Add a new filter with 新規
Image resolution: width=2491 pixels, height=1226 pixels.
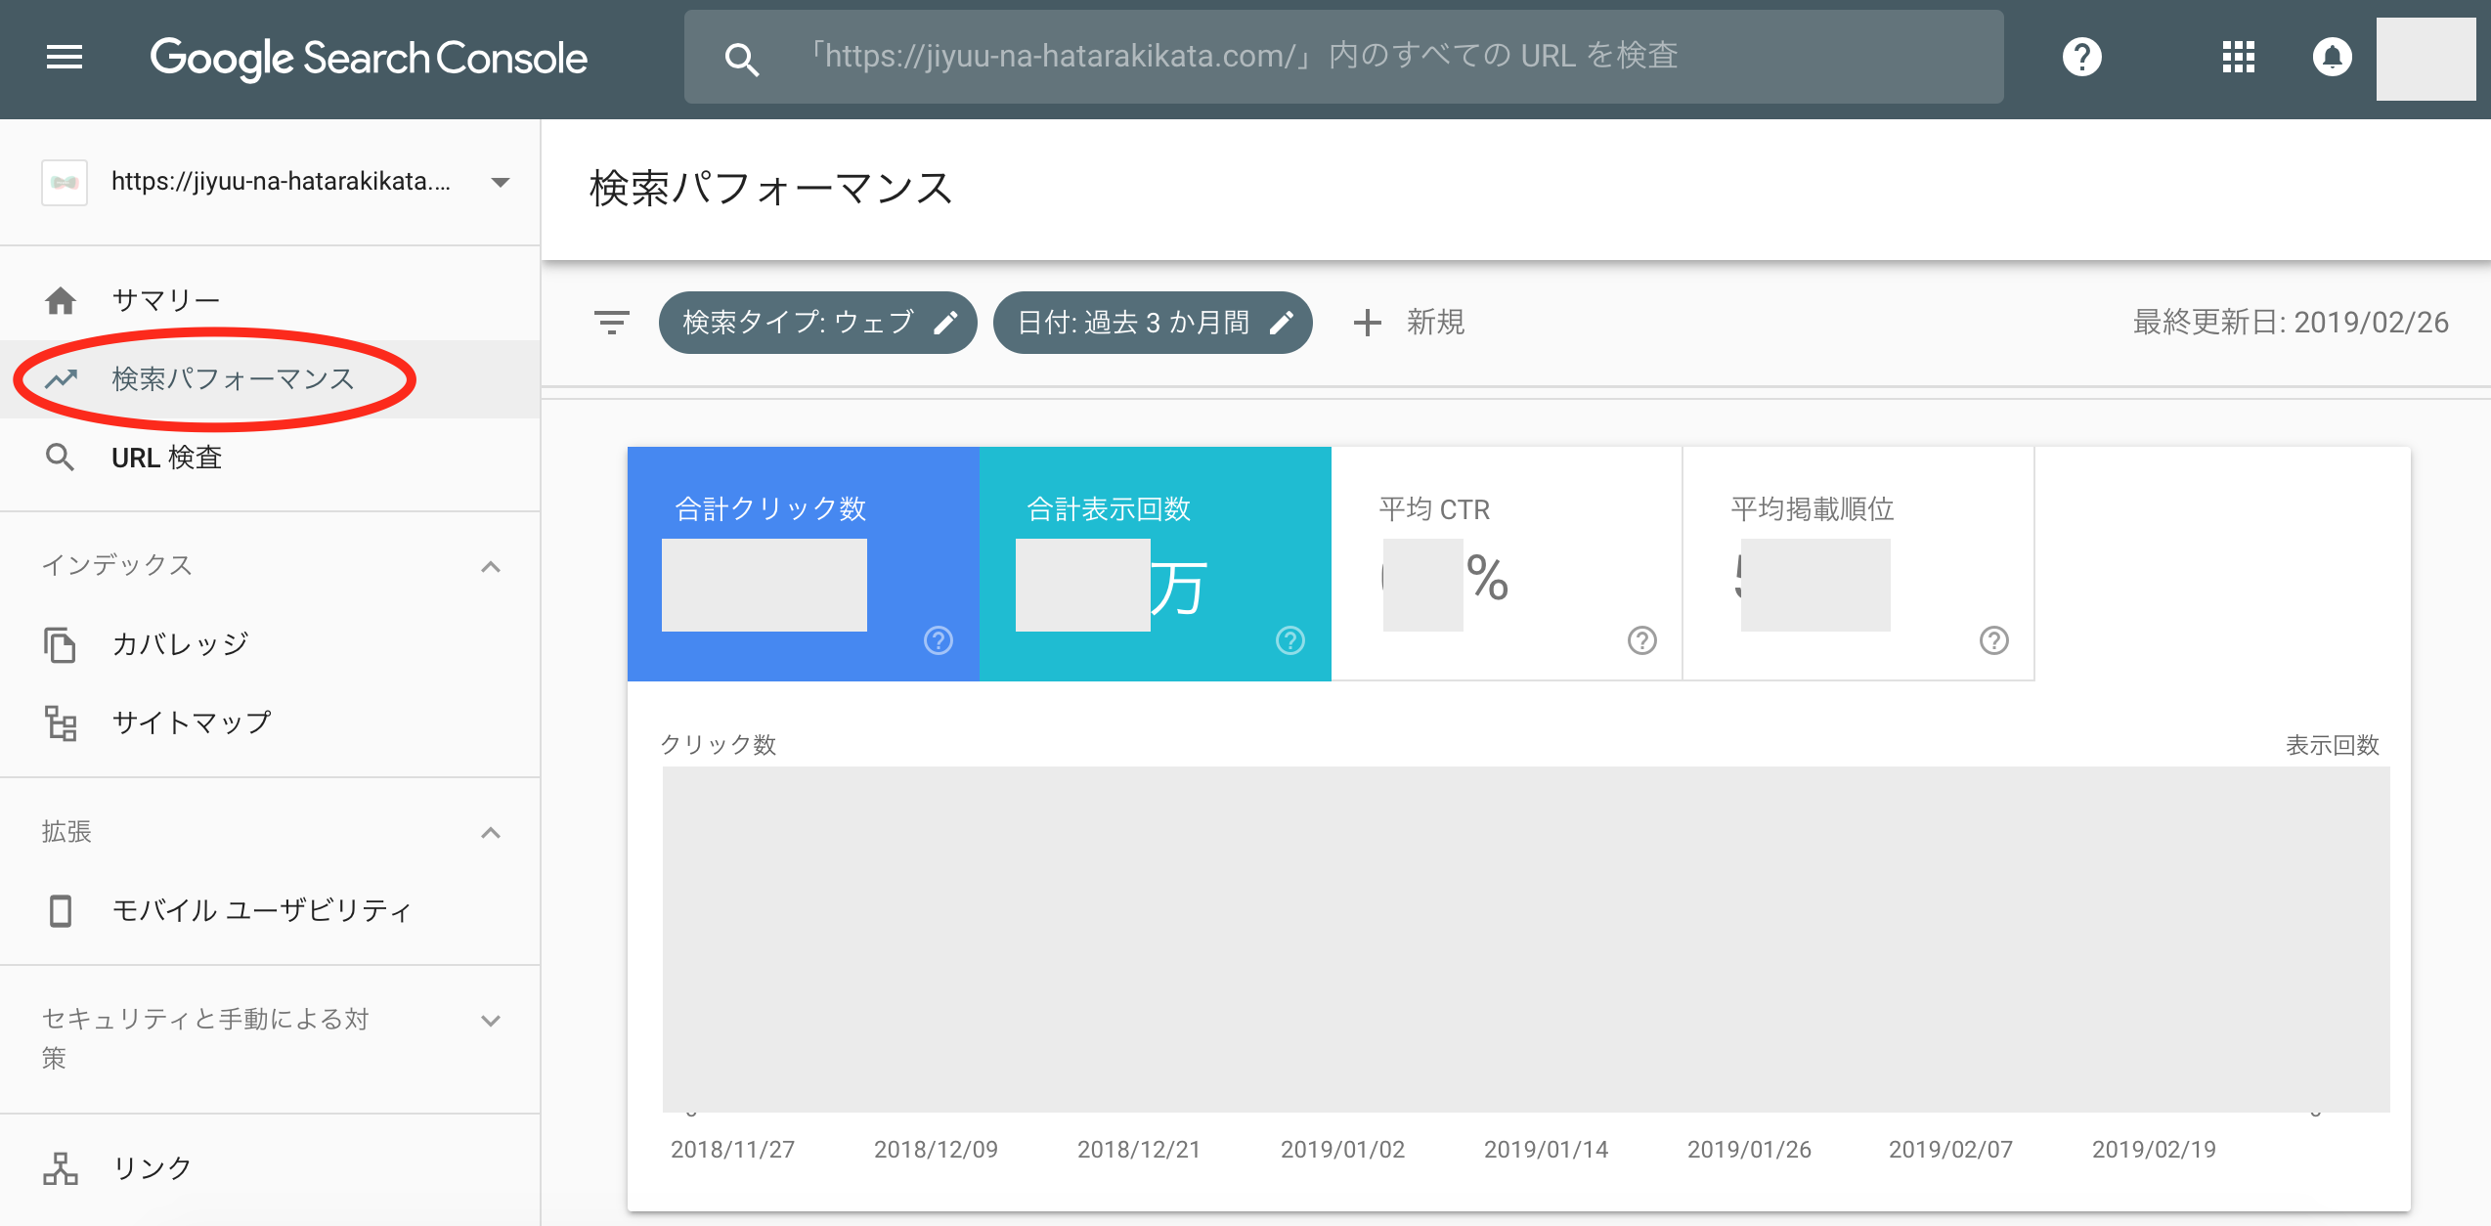click(x=1409, y=322)
